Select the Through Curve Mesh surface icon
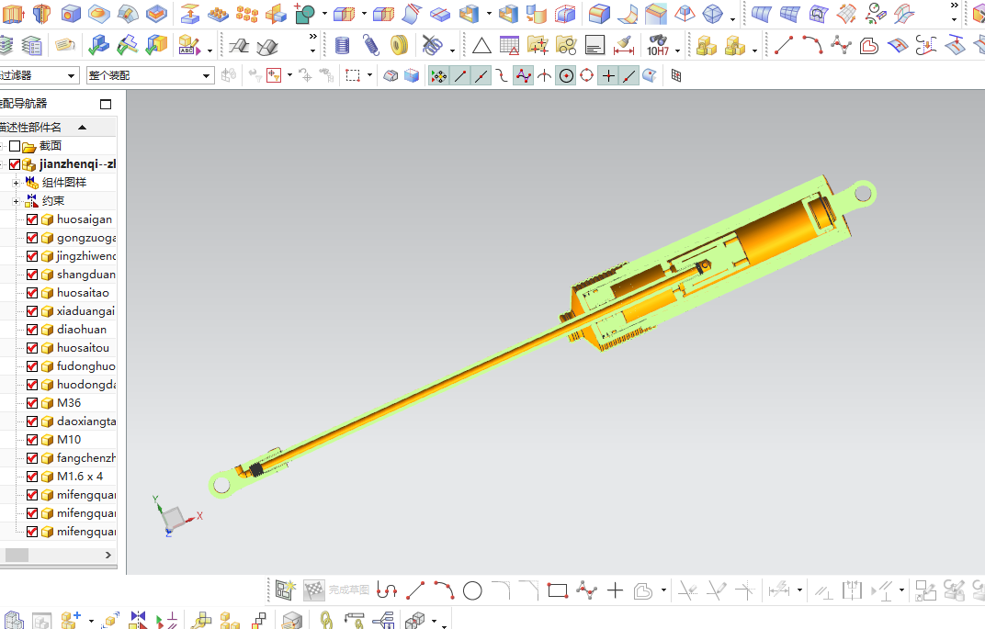985x629 pixels. 789,13
